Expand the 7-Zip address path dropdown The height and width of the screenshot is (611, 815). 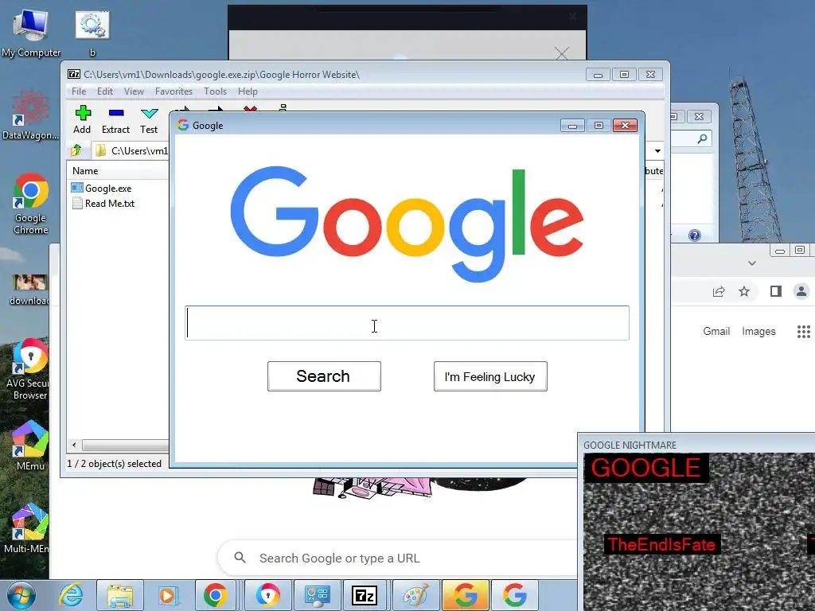(x=657, y=151)
